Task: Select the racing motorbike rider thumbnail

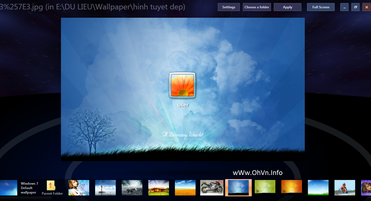Action: (345, 188)
